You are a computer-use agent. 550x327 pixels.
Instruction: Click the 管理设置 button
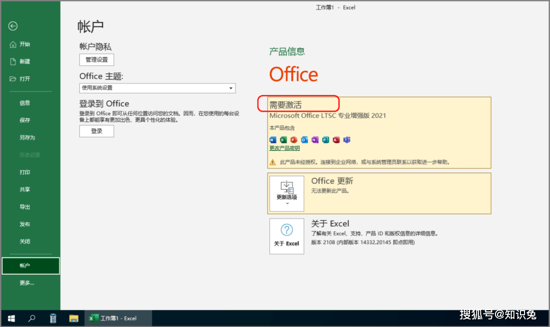[96, 60]
